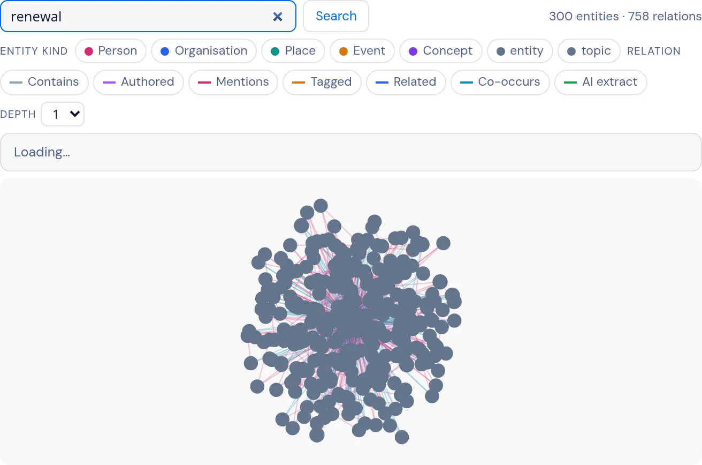Focus the search box containing 'renewal'

pos(148,16)
